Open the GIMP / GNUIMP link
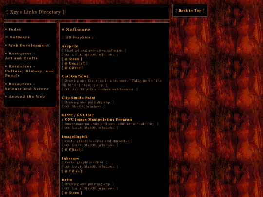The image size is (263, 197). coord(97,117)
